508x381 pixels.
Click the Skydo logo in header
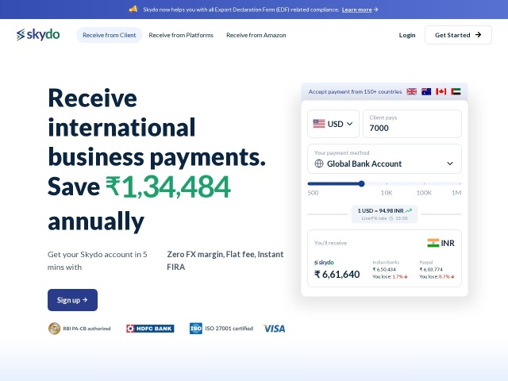[38, 35]
